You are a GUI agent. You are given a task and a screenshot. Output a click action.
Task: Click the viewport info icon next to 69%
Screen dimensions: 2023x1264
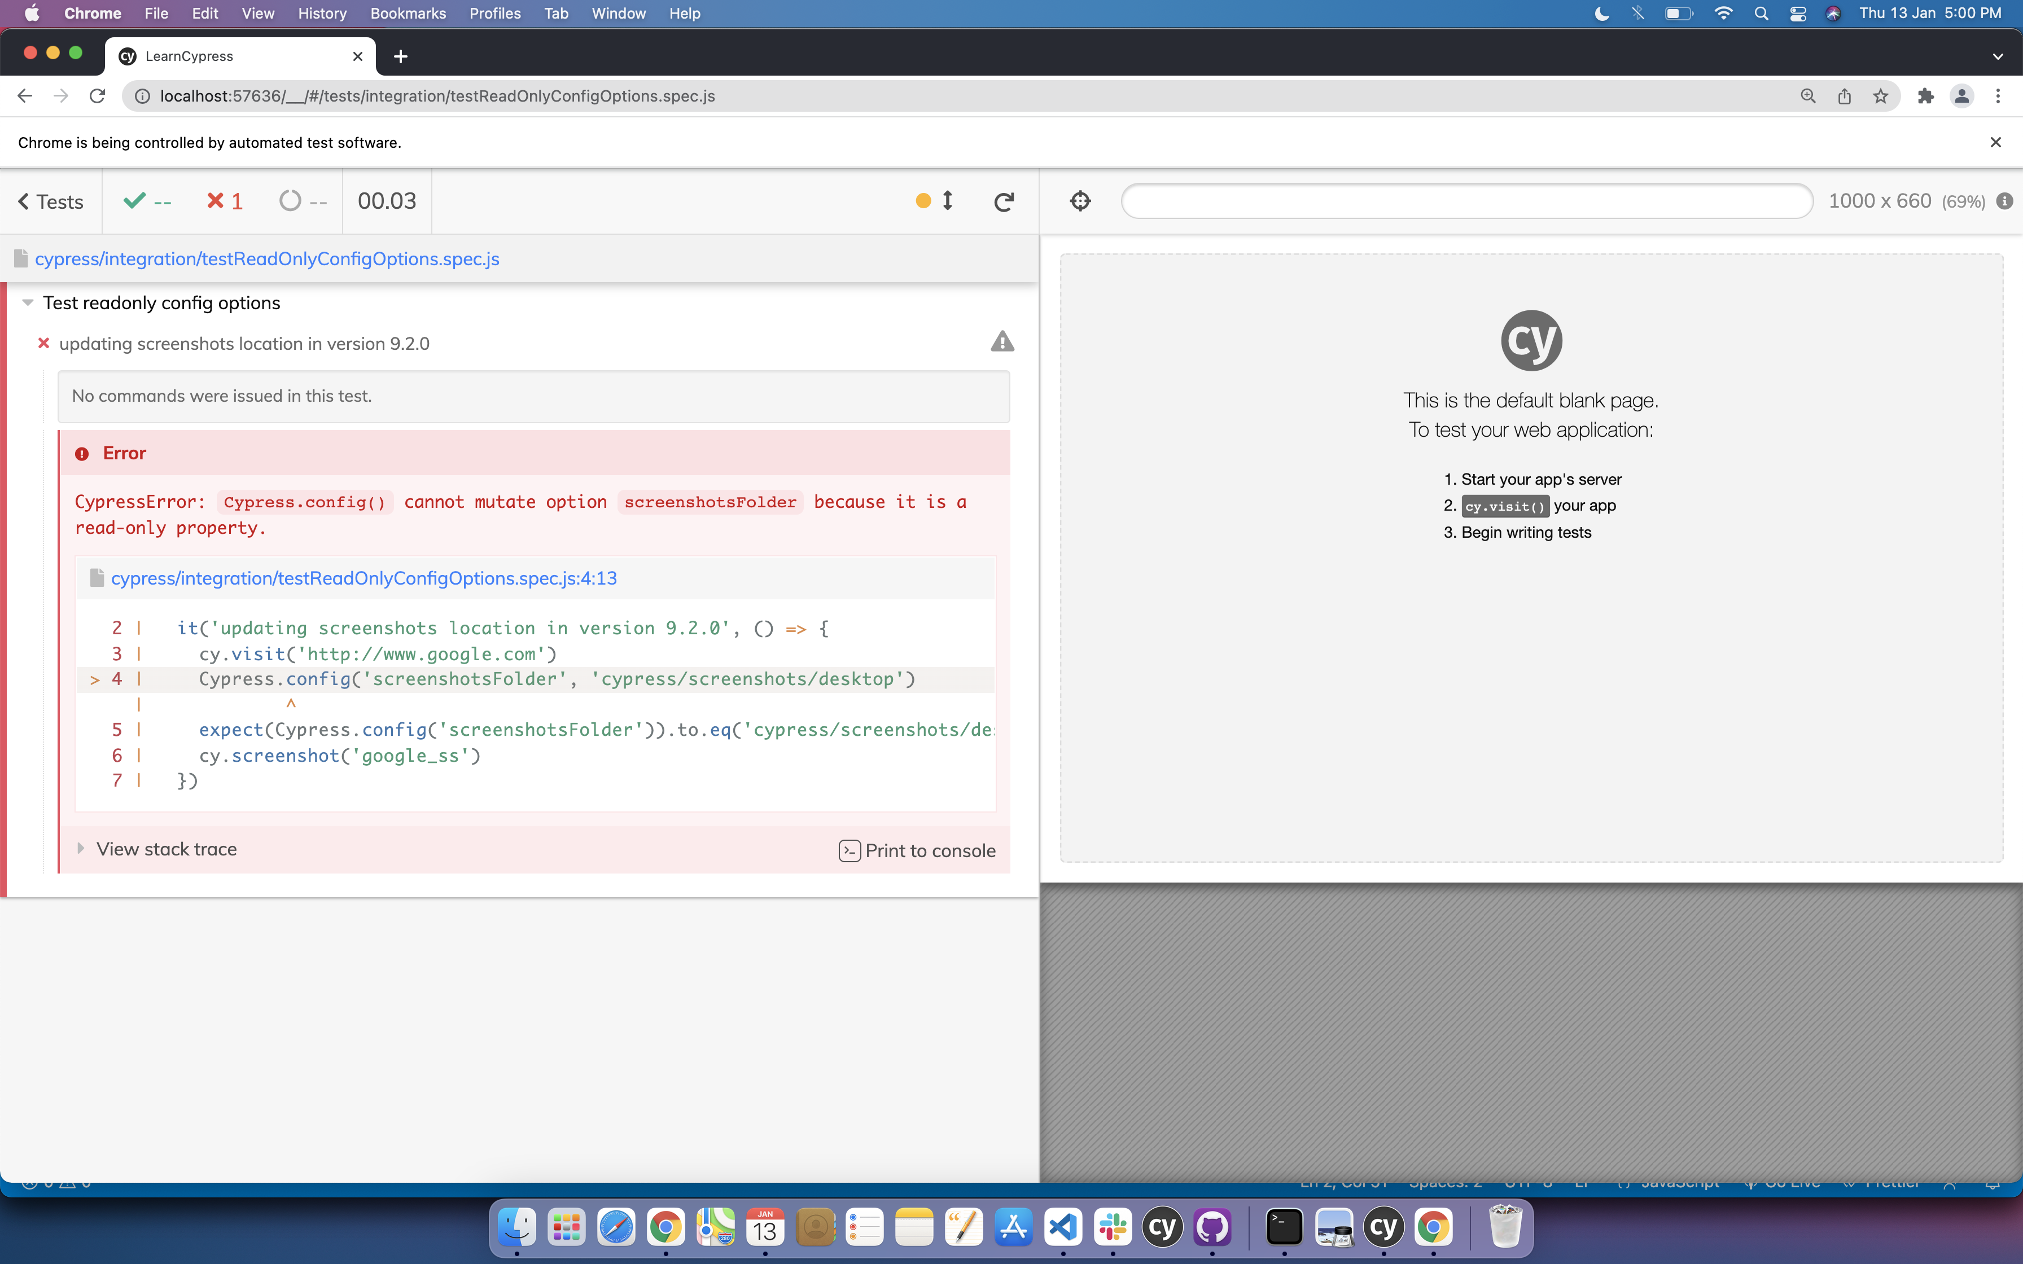tap(2004, 201)
